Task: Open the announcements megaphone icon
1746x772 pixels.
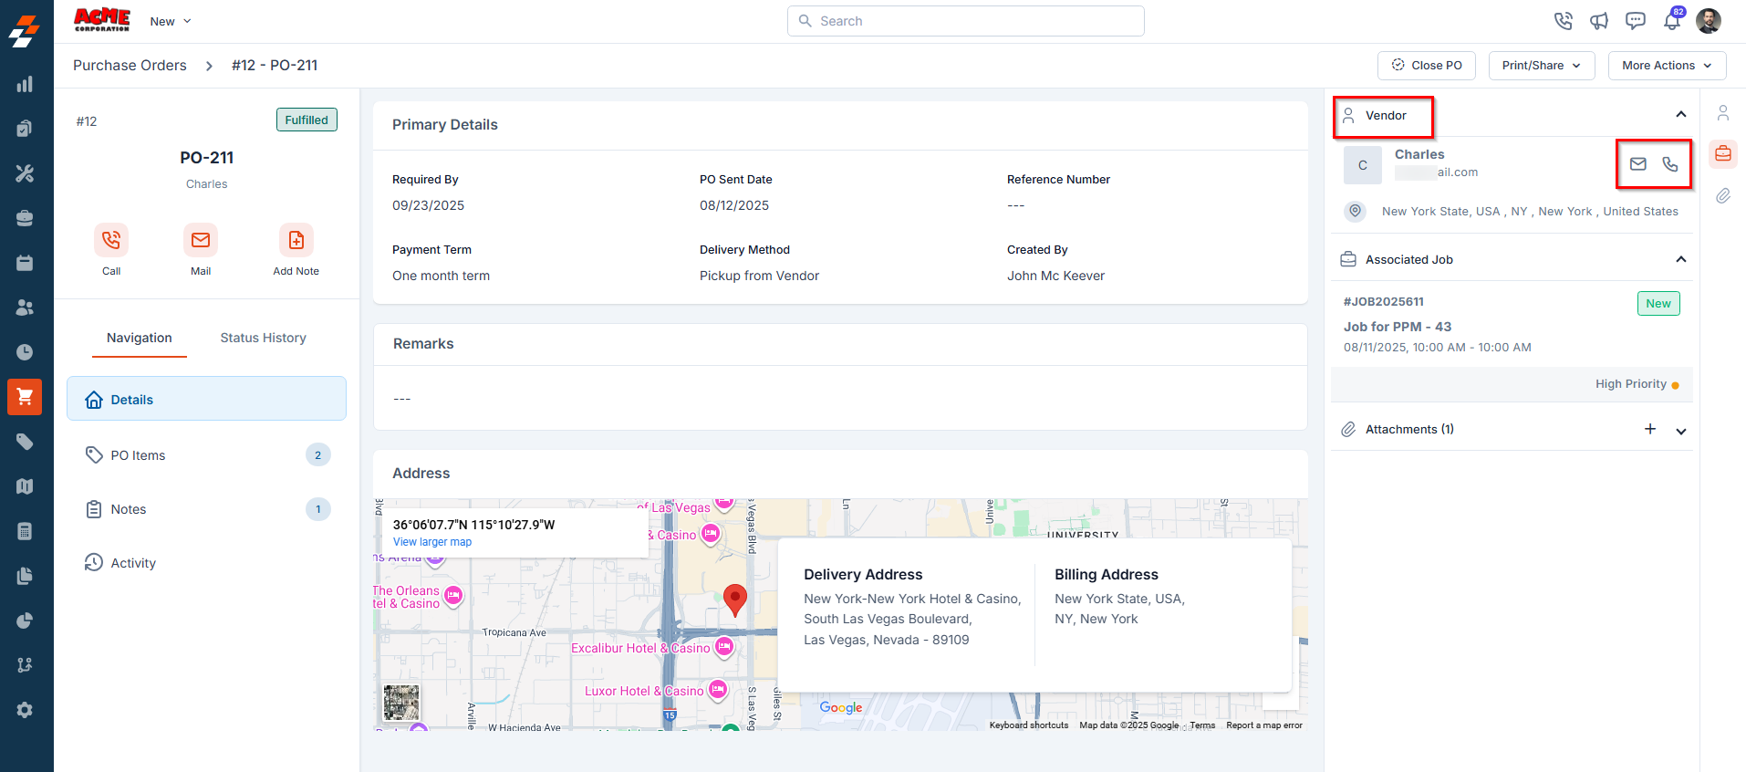Action: tap(1599, 21)
